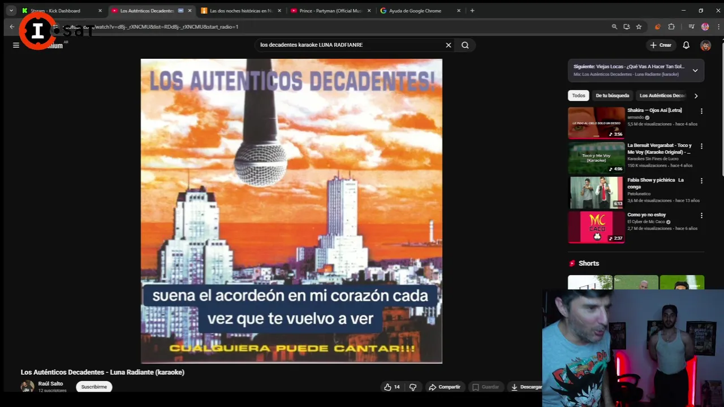Open YouTube notifications bell

[x=686, y=45]
